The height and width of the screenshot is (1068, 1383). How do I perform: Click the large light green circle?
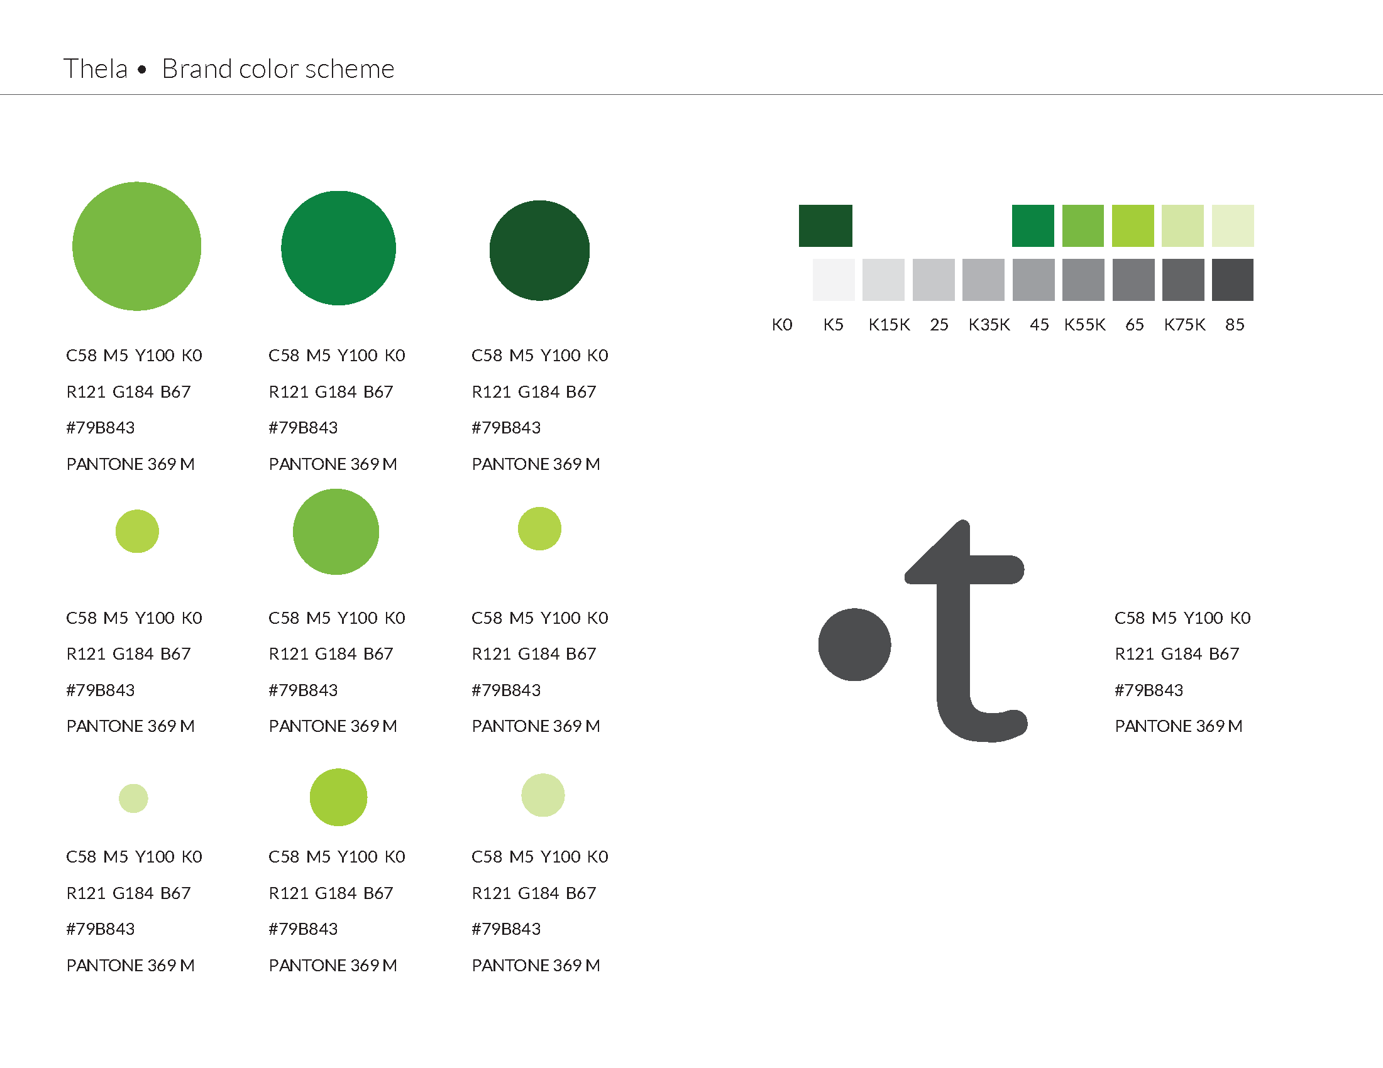137,246
